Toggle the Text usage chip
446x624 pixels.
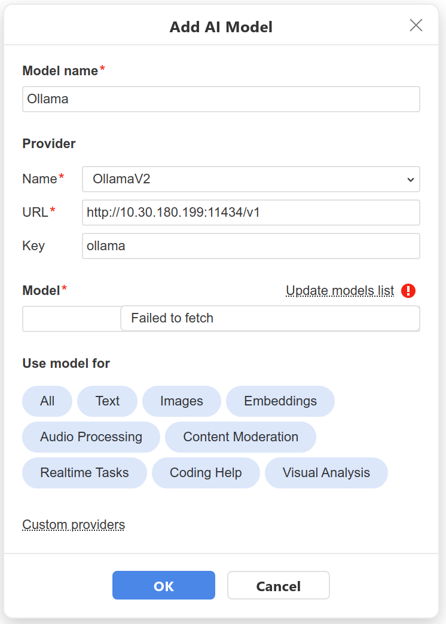pos(108,401)
